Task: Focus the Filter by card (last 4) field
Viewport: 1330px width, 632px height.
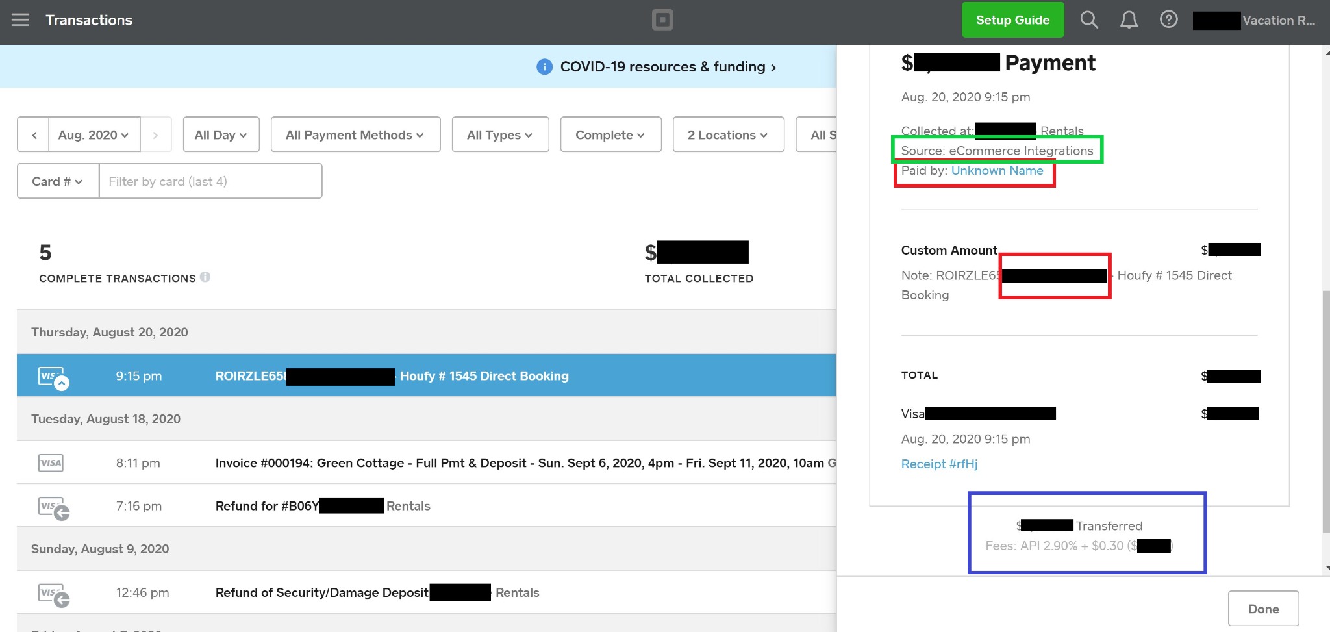Action: click(210, 181)
